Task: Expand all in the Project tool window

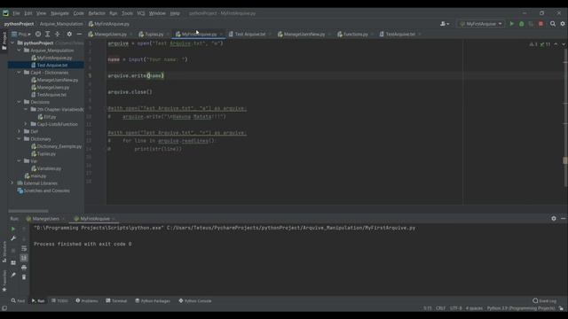Action: (x=47, y=34)
